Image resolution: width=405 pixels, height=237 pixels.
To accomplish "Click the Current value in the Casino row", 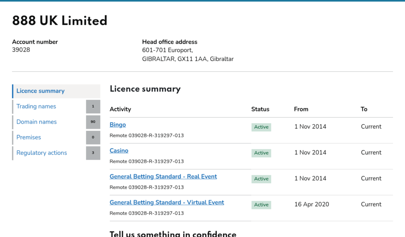I will click(371, 152).
